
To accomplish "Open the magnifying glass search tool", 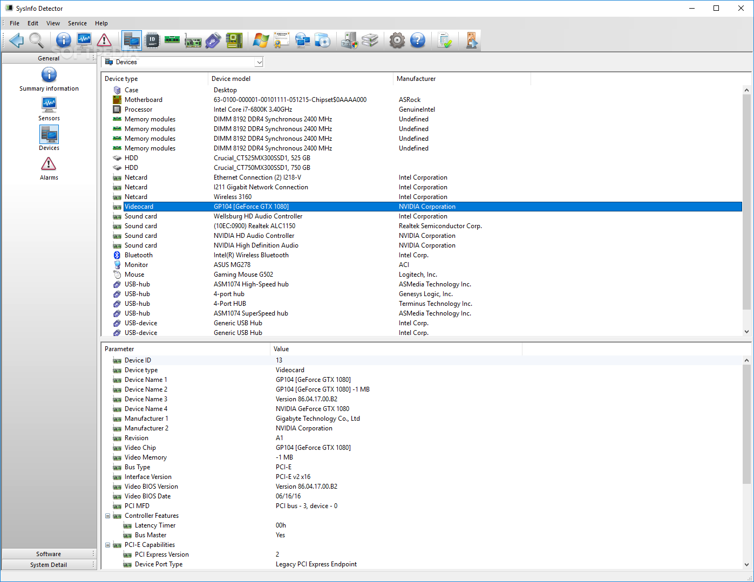I will (x=37, y=40).
